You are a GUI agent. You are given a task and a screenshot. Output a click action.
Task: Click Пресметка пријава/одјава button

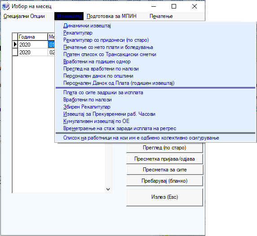point(164,159)
